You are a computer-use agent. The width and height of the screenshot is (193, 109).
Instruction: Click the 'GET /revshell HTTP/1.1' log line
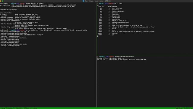(x=122, y=60)
